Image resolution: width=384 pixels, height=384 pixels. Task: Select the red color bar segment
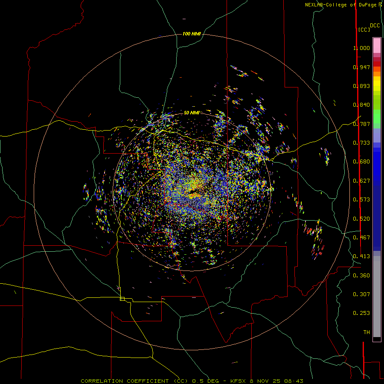pos(377,64)
